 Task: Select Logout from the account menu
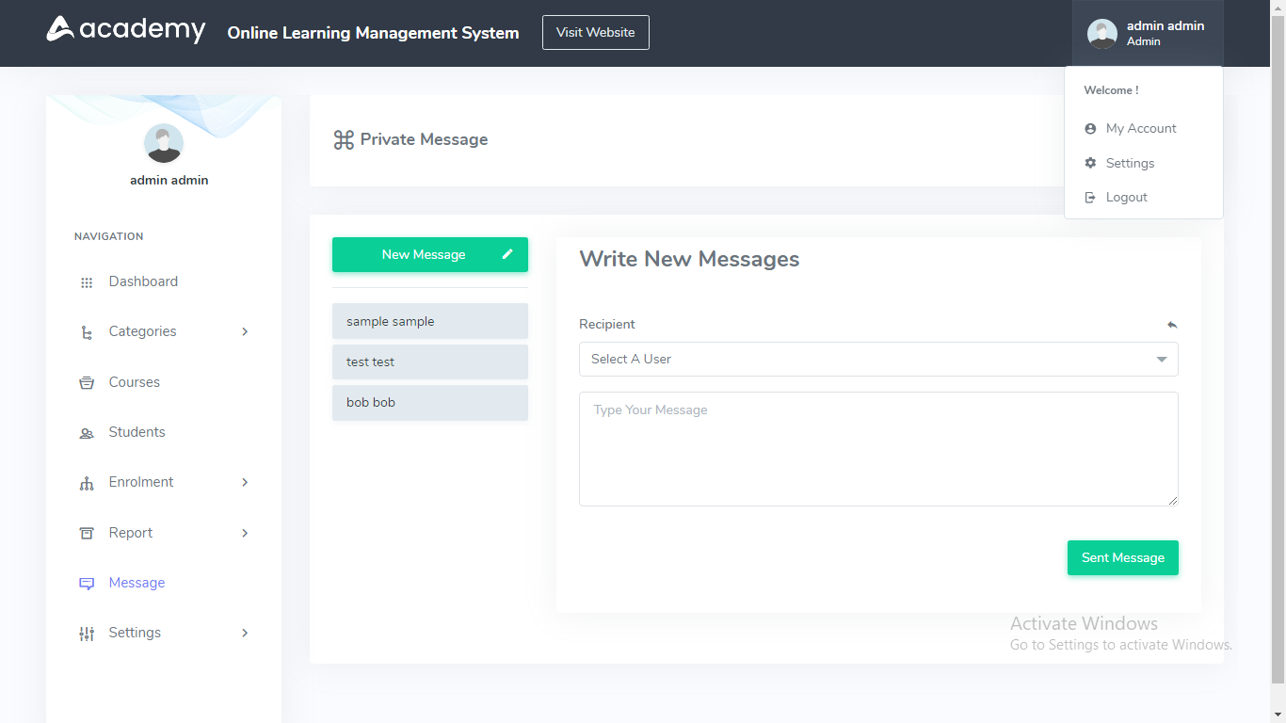[1126, 196]
